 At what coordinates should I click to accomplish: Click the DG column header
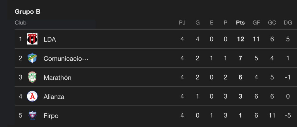point(288,23)
